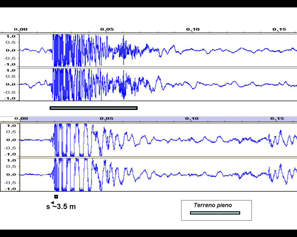297x237 pixels.
Task: Click the 0.5 amplitude label of the bottom waveform
Action: click(10, 167)
